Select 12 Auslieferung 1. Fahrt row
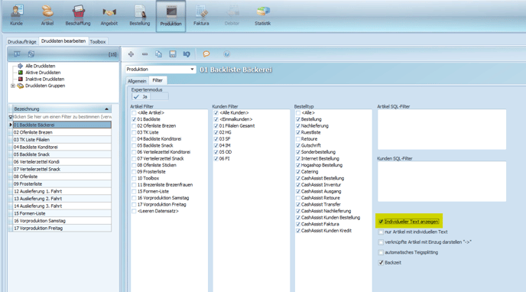Viewport: 526px width, 292px height. point(62,191)
